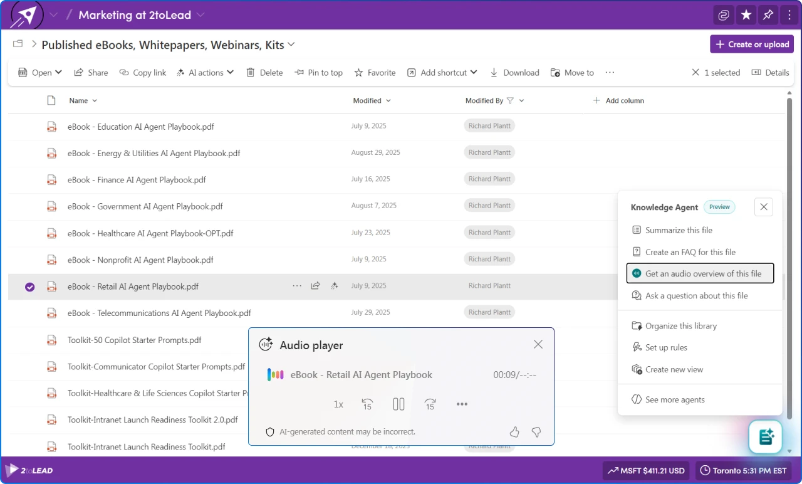Click the Create or upload button

tap(752, 45)
